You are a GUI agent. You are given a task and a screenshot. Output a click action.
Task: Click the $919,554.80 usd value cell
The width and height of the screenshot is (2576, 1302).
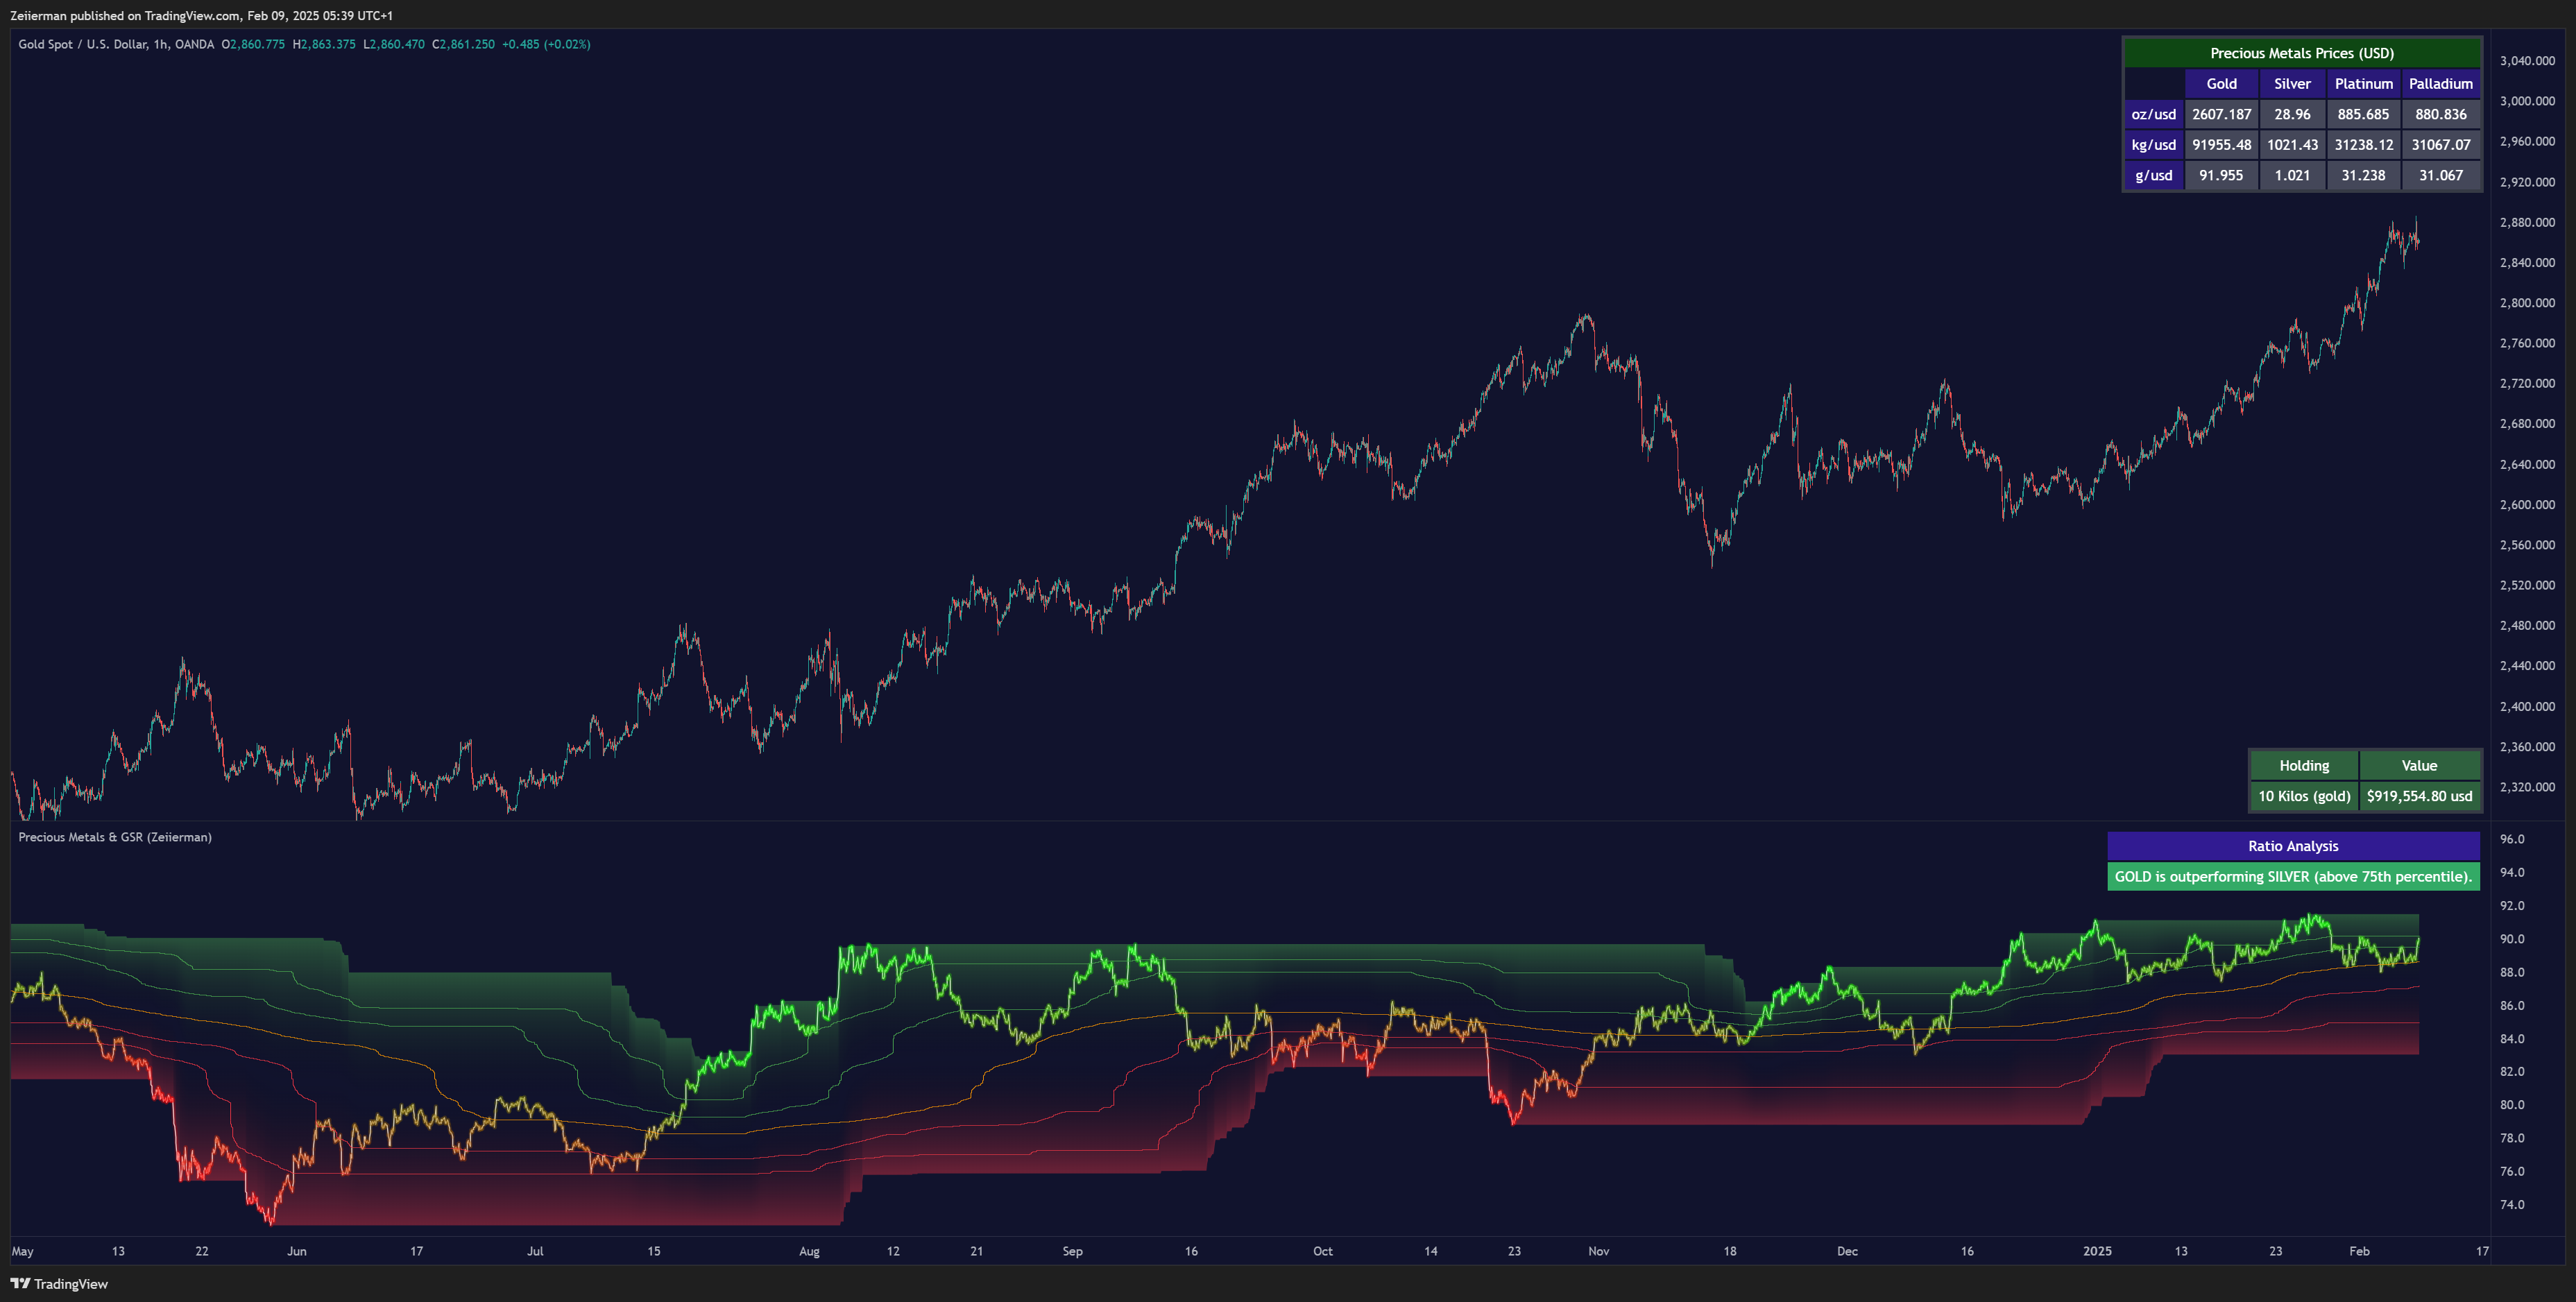(2420, 796)
